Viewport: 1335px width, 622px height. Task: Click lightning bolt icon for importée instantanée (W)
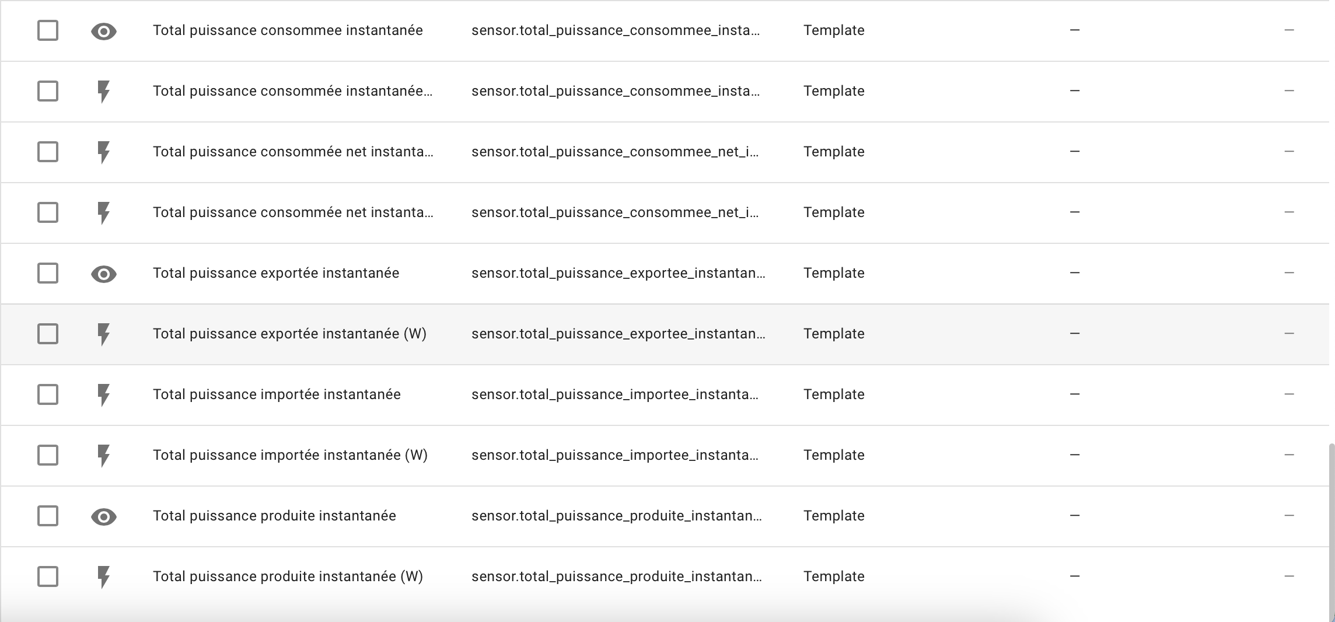(x=104, y=456)
